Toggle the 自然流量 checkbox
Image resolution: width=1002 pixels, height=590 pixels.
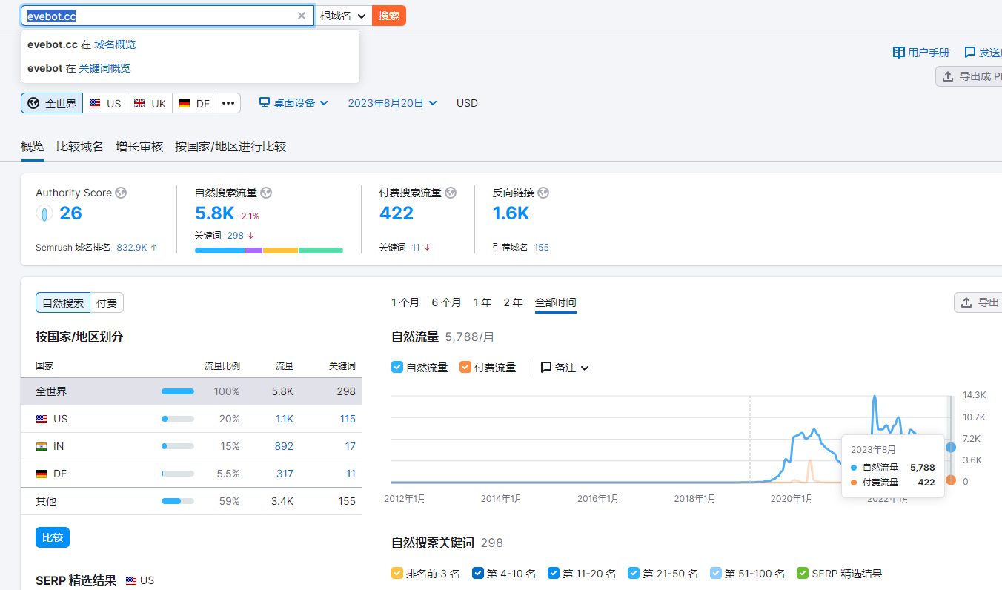397,367
